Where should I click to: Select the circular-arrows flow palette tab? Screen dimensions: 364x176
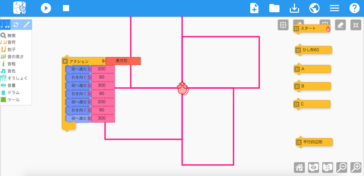tap(16, 25)
